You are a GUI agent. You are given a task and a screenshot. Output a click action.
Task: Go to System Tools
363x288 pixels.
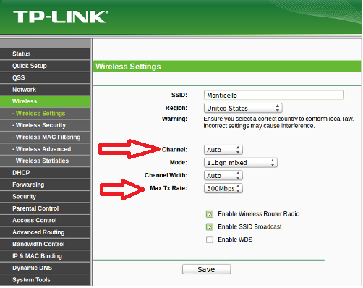46,280
